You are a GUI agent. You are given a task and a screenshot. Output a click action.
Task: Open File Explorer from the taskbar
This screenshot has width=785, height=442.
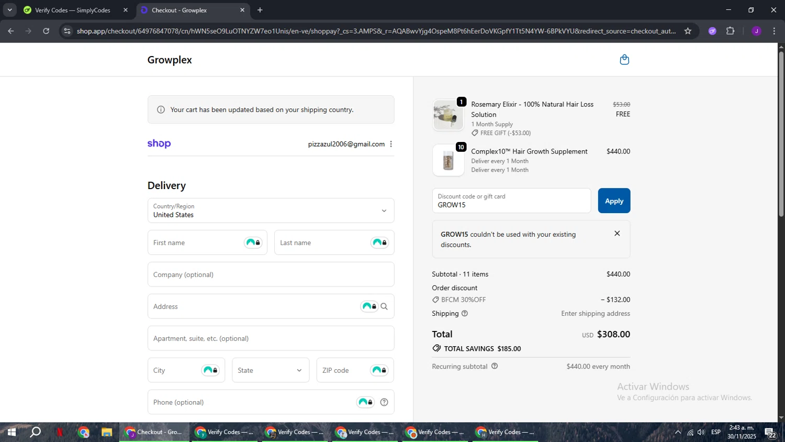click(x=107, y=432)
